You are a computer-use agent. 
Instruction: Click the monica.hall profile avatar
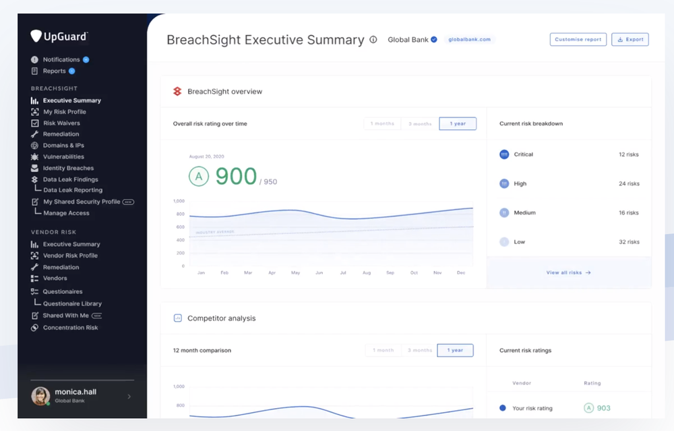[x=40, y=396]
